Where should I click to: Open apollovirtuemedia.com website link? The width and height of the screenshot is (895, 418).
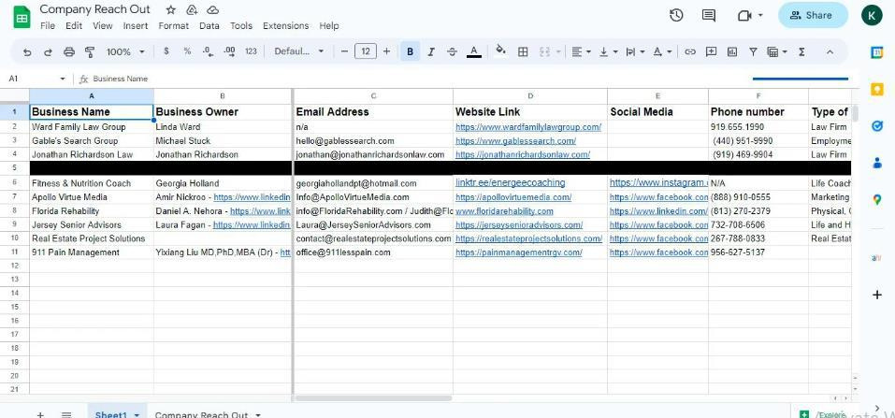[x=513, y=197]
